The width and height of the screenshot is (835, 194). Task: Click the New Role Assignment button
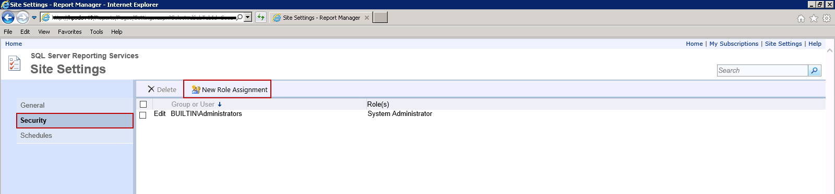(x=229, y=89)
